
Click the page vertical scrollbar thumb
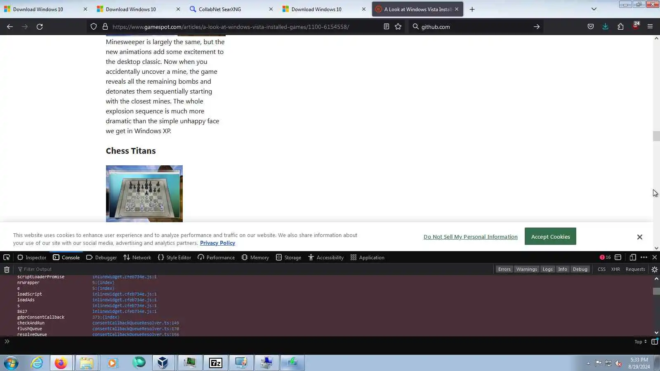656,136
